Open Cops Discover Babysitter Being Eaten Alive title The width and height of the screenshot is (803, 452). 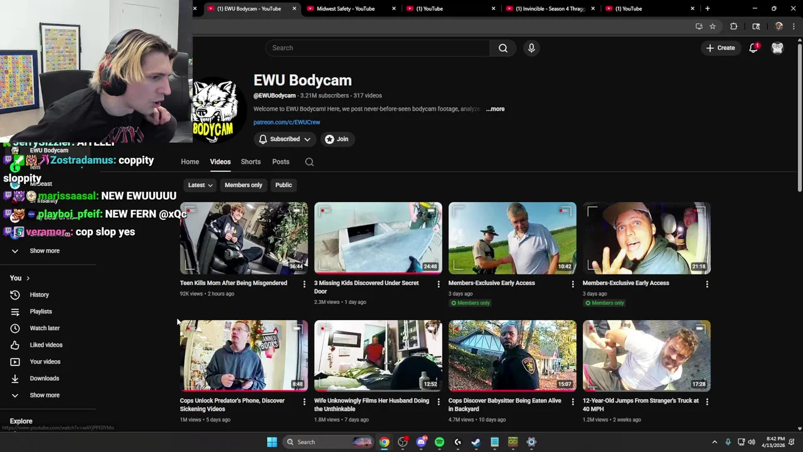point(504,405)
